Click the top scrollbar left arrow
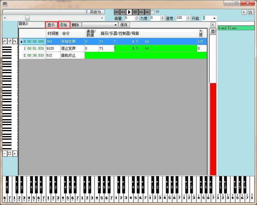The width and height of the screenshot is (257, 205). (x=5, y=18)
